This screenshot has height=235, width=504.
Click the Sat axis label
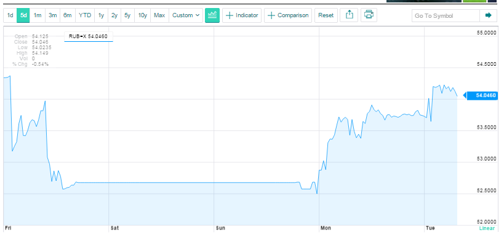tap(114, 228)
